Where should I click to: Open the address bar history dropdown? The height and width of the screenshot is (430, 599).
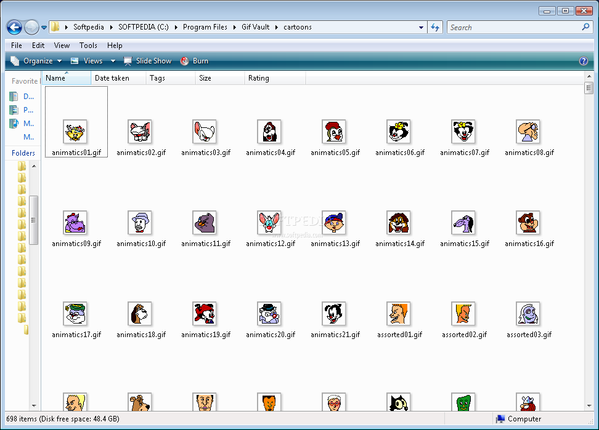pos(421,28)
